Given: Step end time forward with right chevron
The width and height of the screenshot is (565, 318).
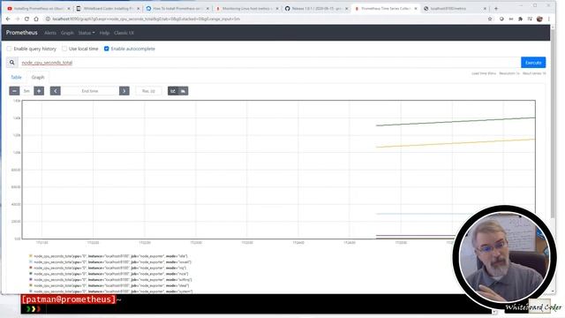Looking at the screenshot, I should 124,91.
